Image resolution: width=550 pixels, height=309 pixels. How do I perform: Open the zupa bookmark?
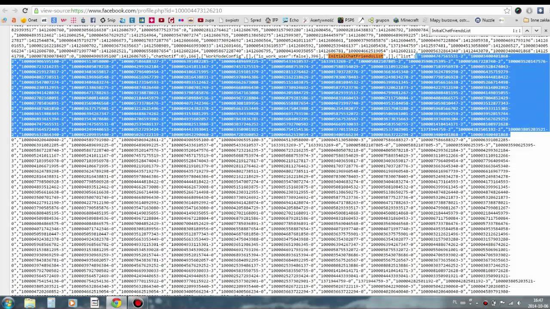[x=205, y=20]
